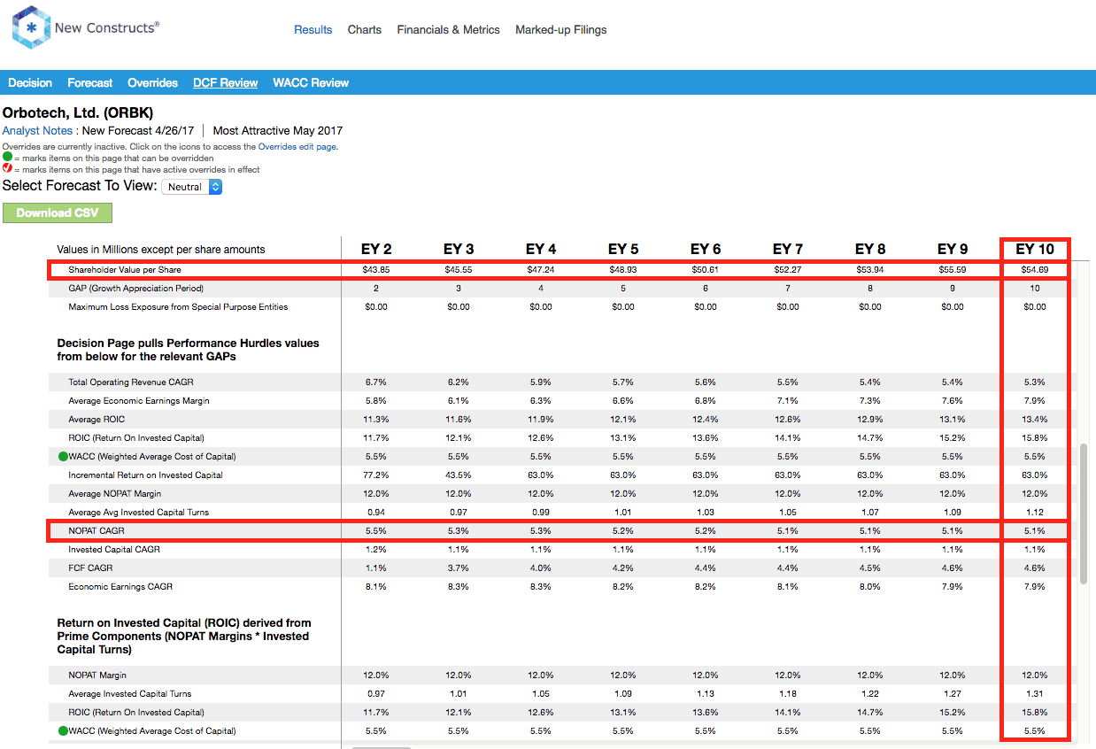Click the green circle legend icon for overridable items
Viewport: 1096px width, 749px height.
coord(7,158)
